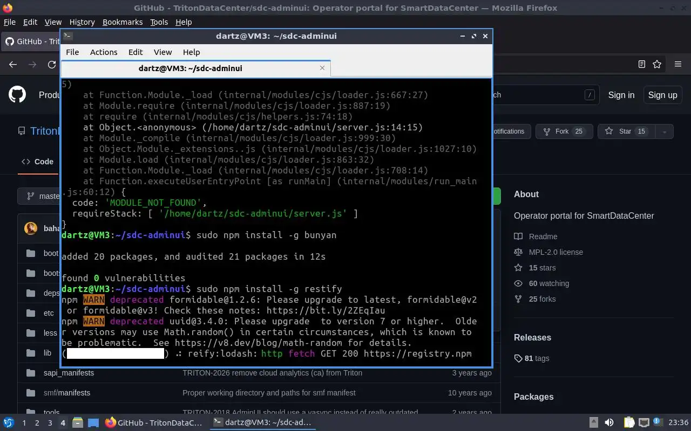
Task: Open Firefox History menu
Action: point(82,22)
